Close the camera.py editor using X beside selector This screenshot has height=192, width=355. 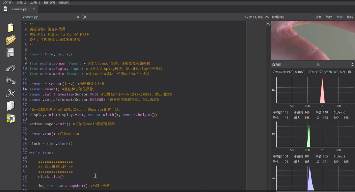[x=85, y=17]
